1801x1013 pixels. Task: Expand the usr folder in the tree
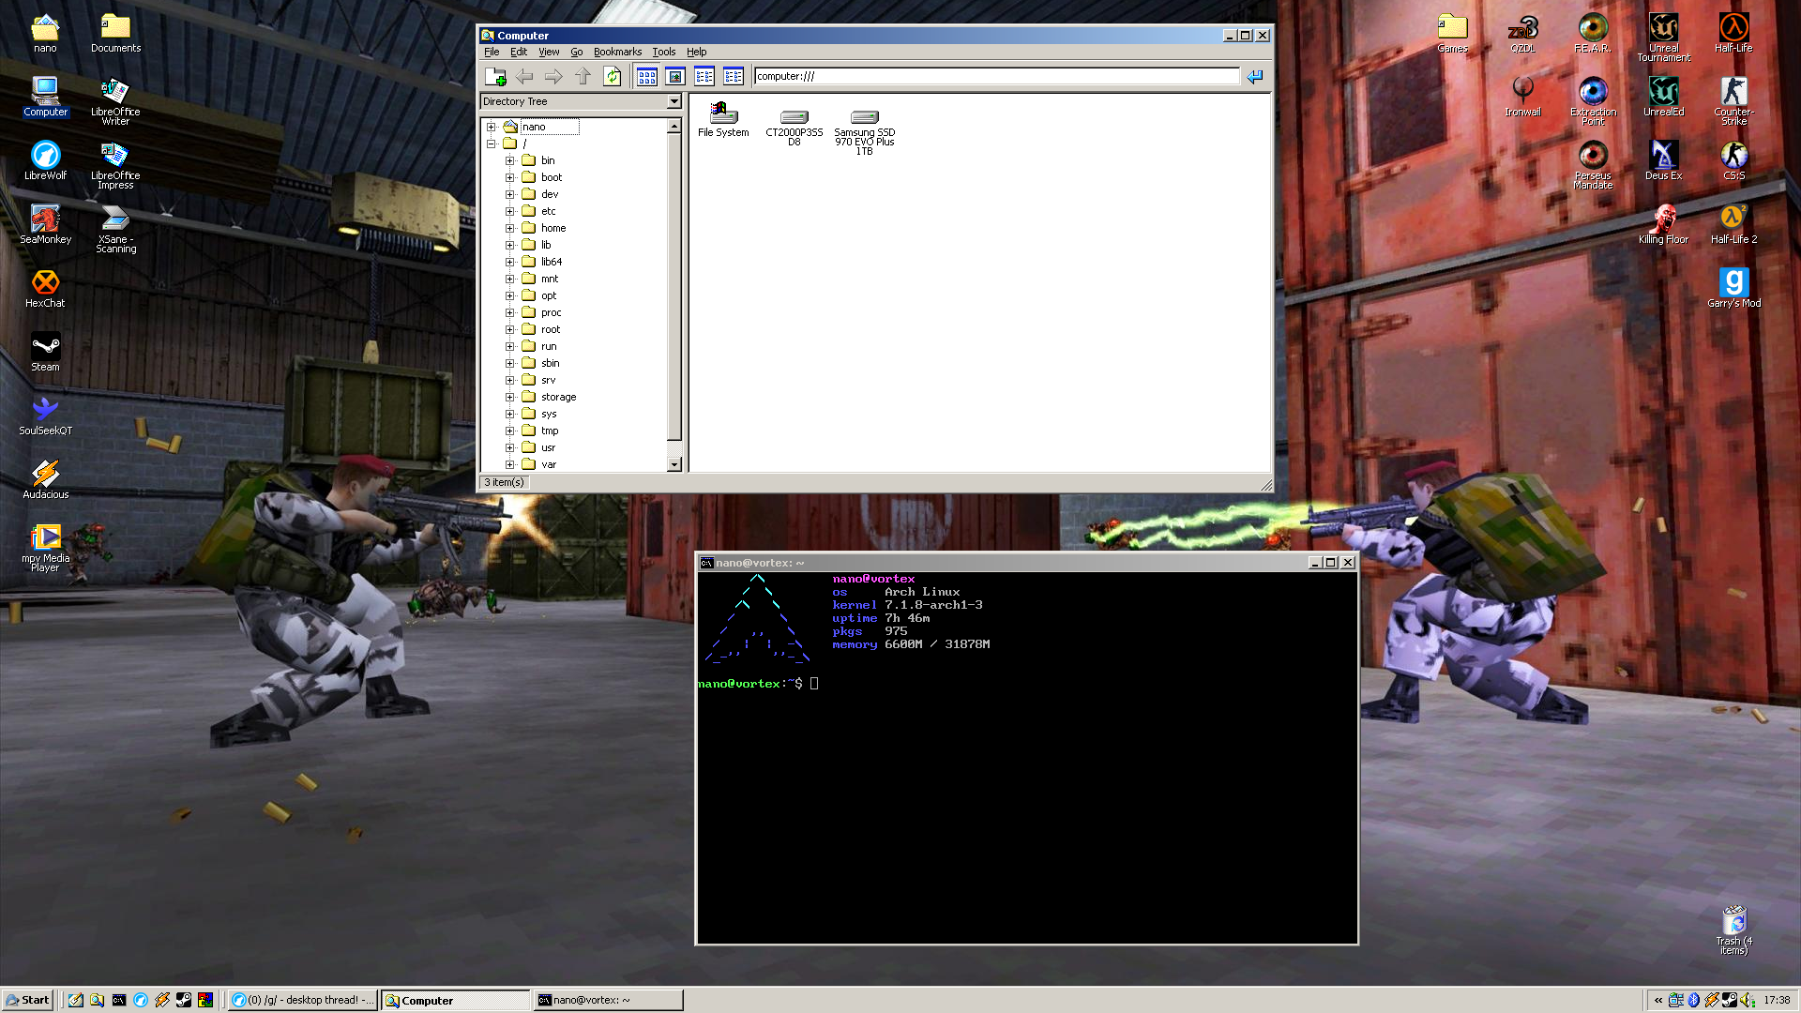tap(510, 447)
